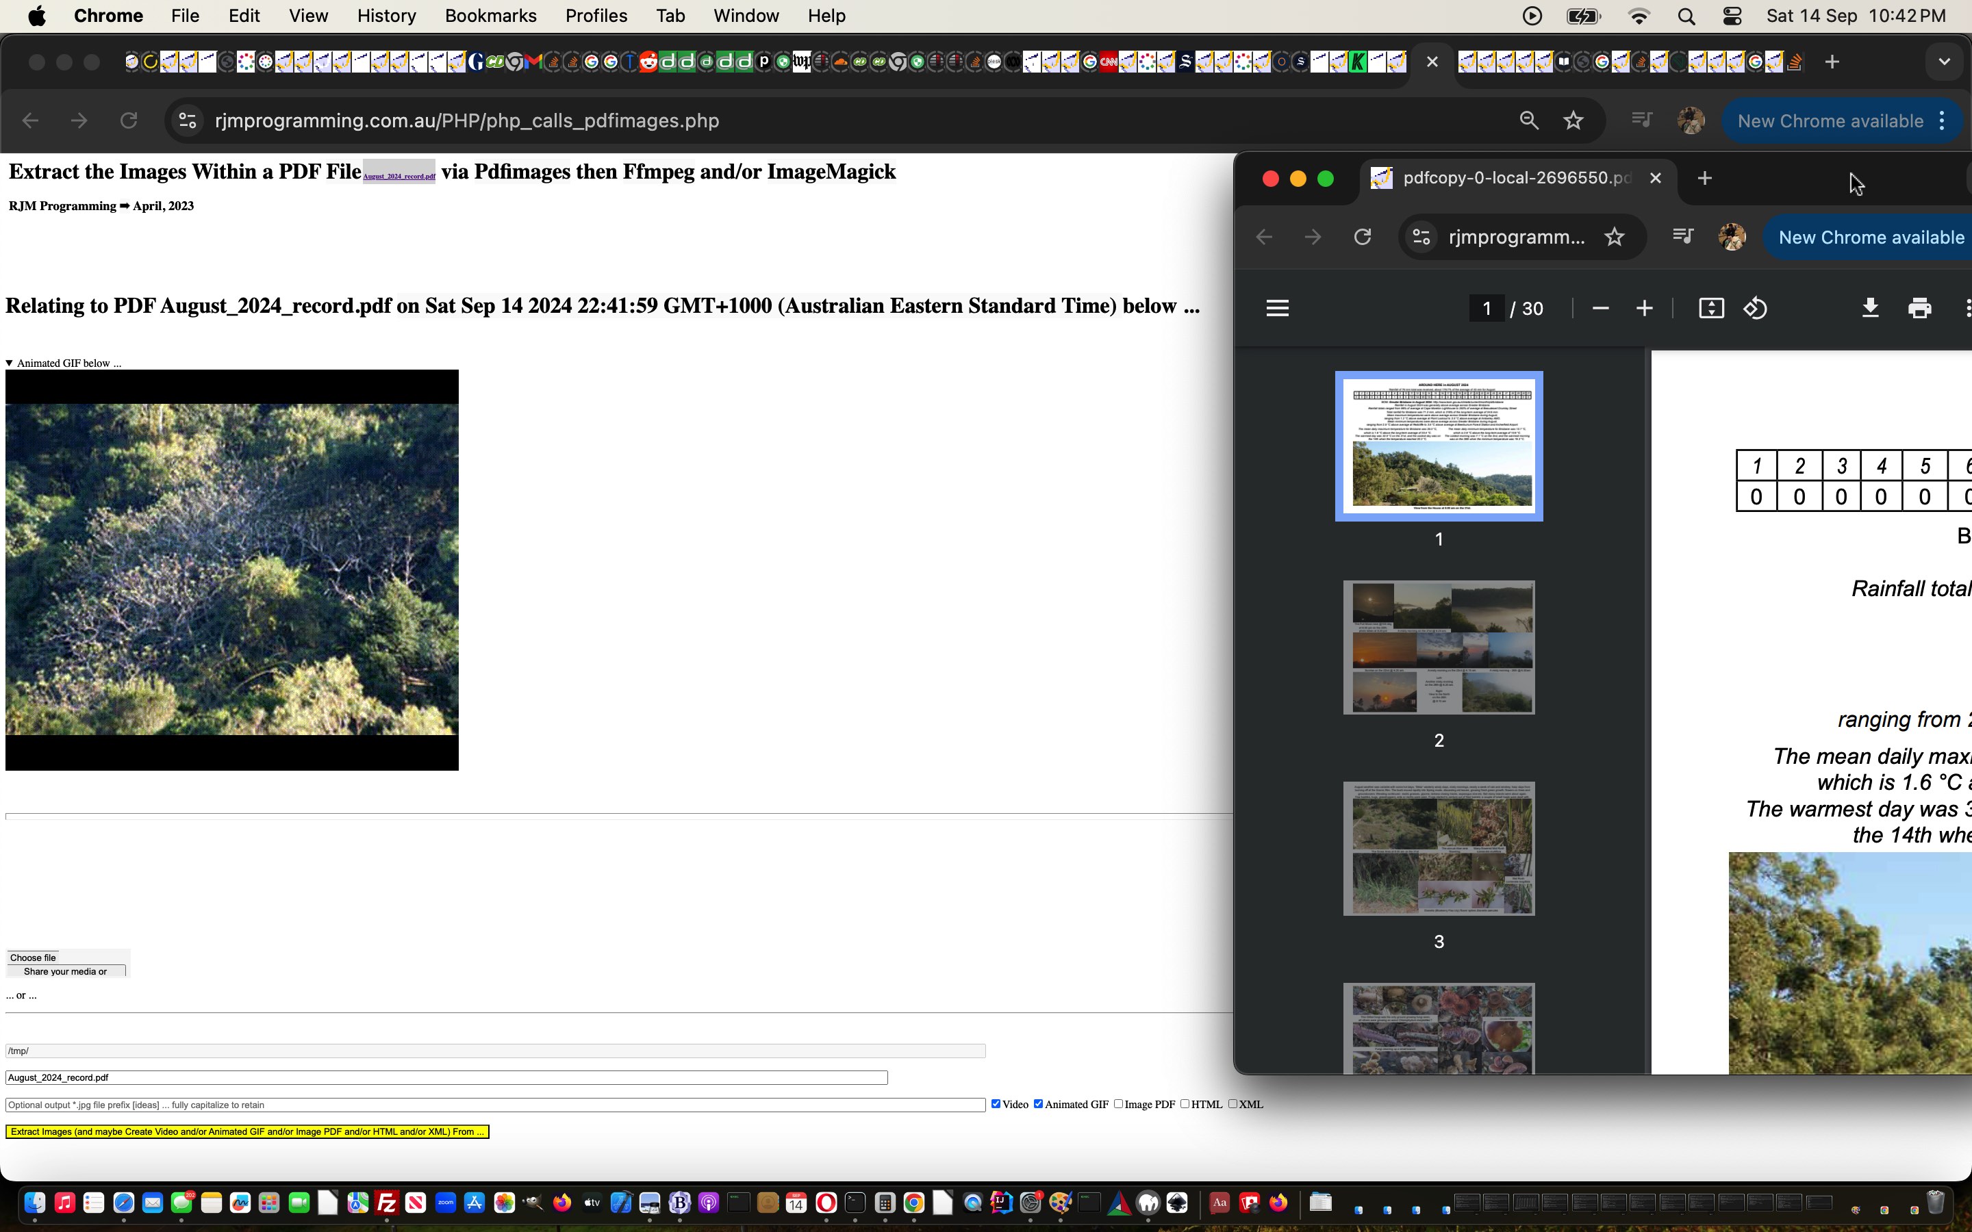Uncheck the Video checkbox
Image resolution: width=1972 pixels, height=1232 pixels.
996,1104
